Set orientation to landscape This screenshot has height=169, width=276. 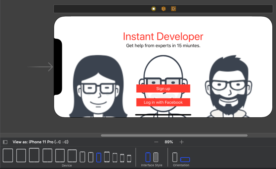point(185,159)
